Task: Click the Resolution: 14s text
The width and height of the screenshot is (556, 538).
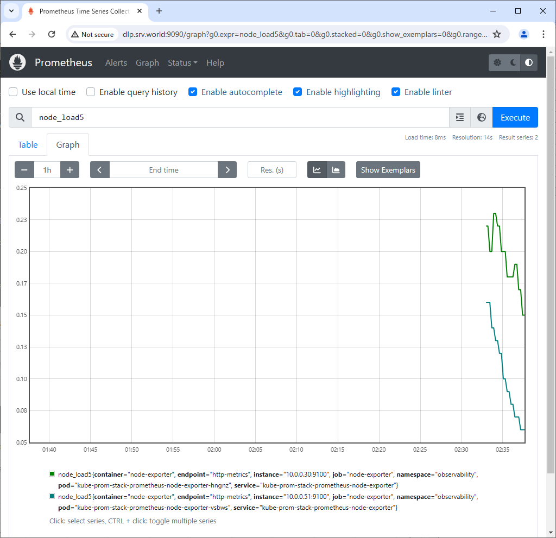Action: click(x=472, y=137)
